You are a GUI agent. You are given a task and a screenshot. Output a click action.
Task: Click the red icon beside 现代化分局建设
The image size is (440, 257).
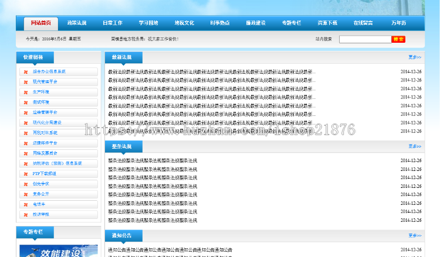[26, 123]
